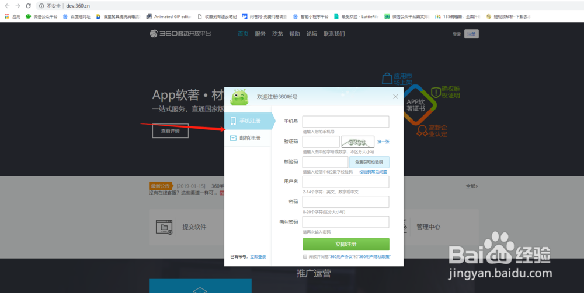Image resolution: width=584 pixels, height=293 pixels.
Task: Open the 360用户隐私政策 link
Action: tap(374, 257)
